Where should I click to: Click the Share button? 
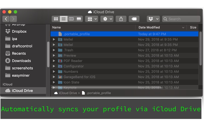[121, 19]
